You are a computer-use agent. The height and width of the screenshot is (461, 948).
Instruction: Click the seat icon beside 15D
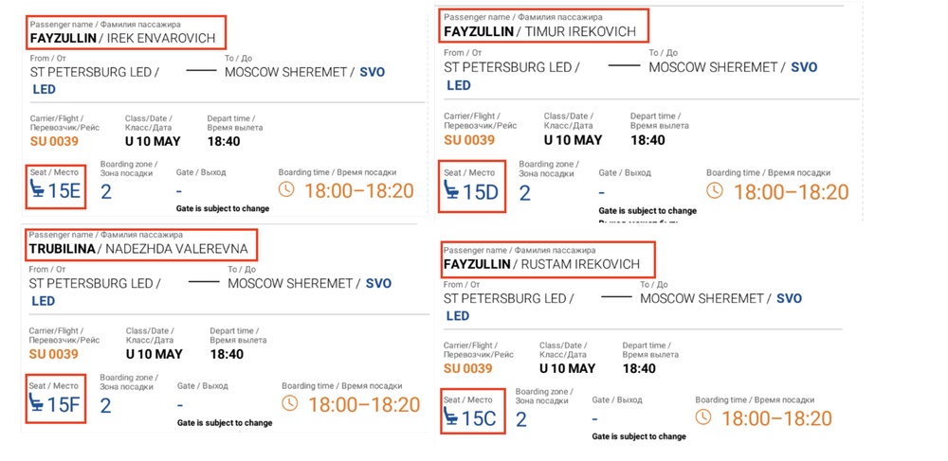453,190
